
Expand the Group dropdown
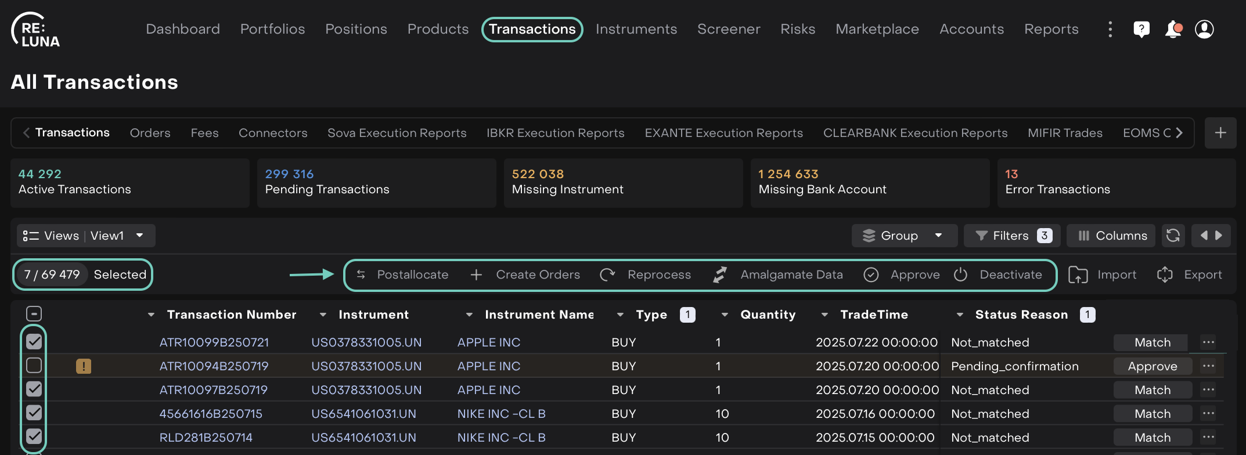[903, 236]
